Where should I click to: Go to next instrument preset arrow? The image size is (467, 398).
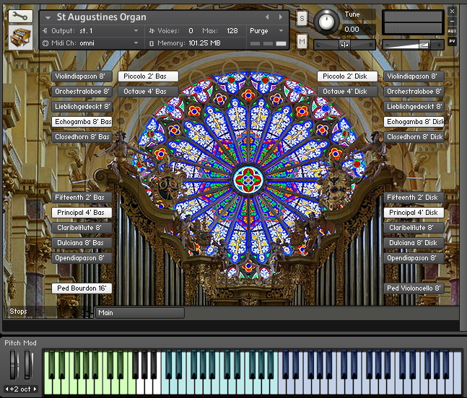pyautogui.click(x=281, y=17)
